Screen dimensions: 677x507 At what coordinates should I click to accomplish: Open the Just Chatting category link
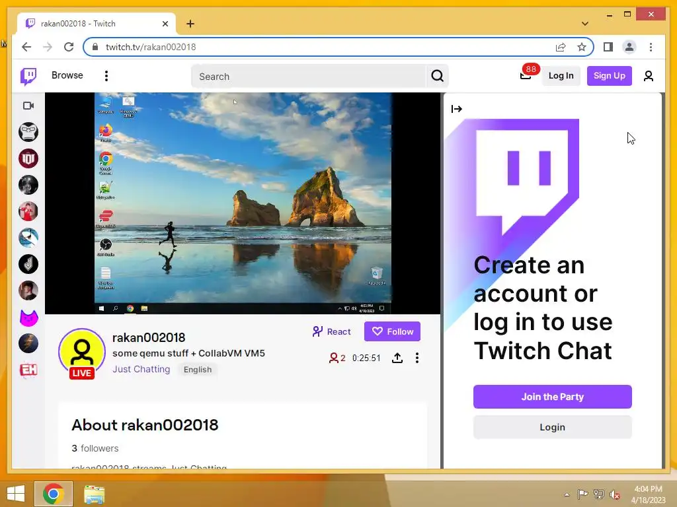coord(141,370)
